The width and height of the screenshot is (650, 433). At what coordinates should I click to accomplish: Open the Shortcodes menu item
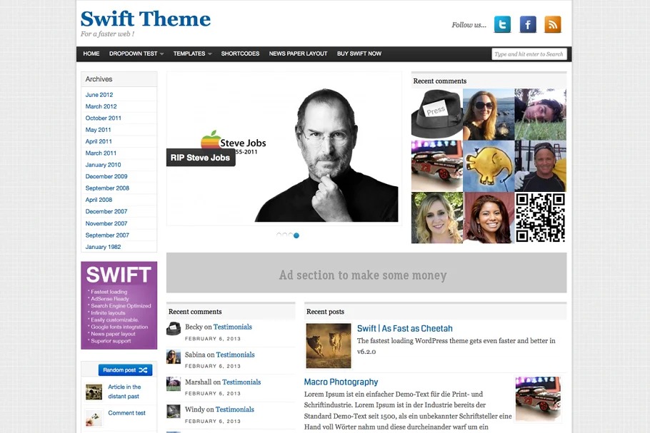tap(240, 54)
